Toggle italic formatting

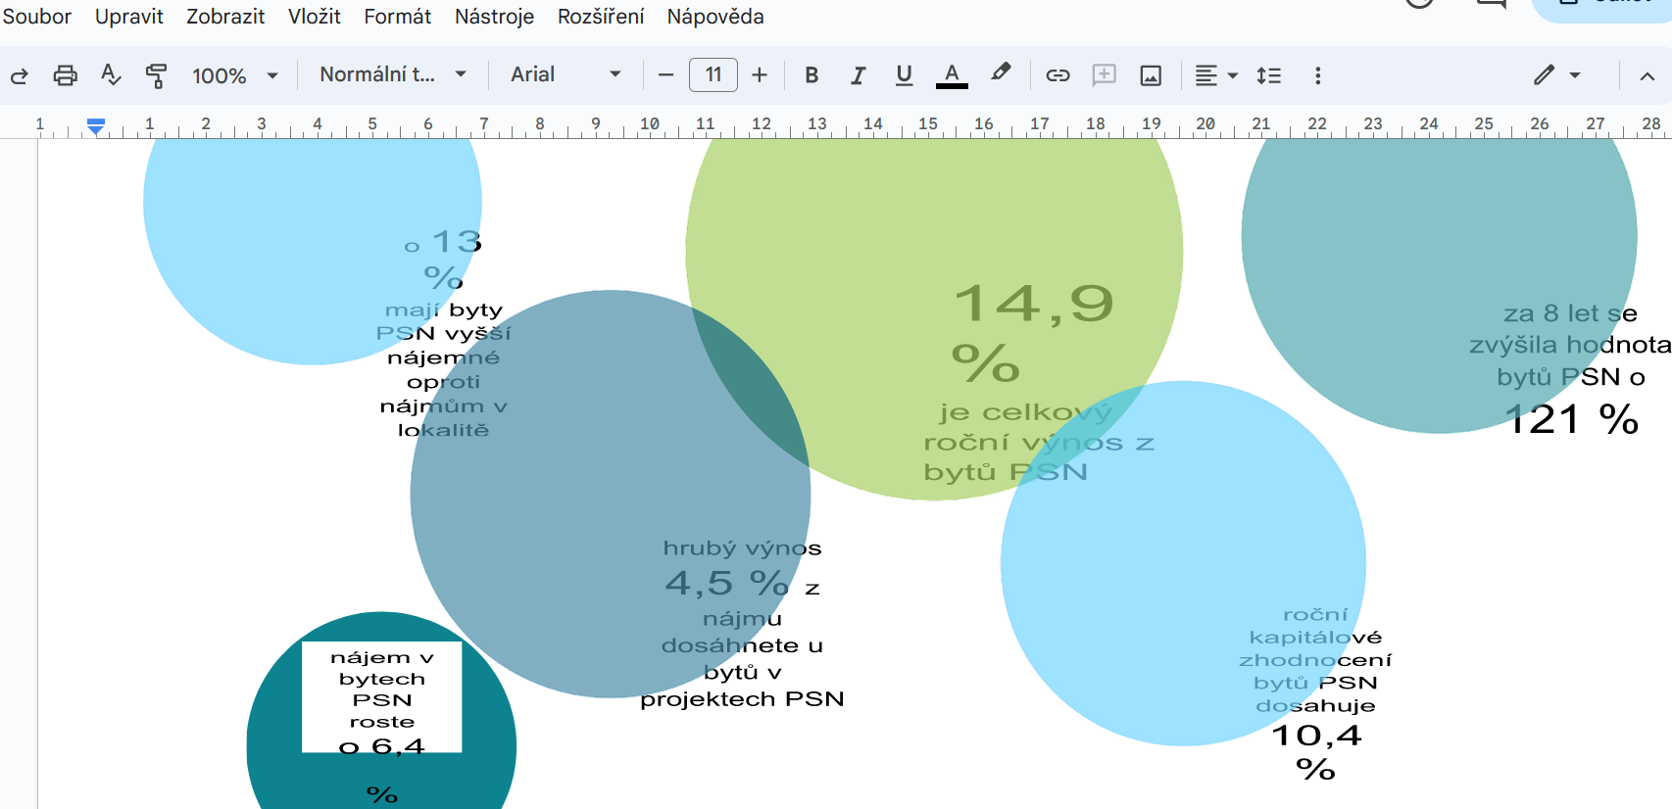pyautogui.click(x=858, y=75)
